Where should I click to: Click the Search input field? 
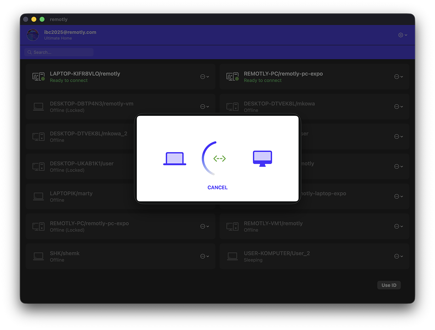coord(59,52)
